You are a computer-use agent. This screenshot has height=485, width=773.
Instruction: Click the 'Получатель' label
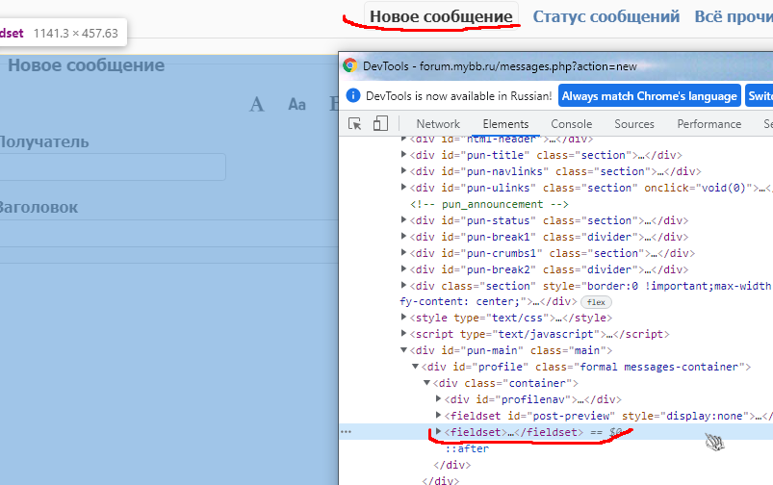click(44, 142)
